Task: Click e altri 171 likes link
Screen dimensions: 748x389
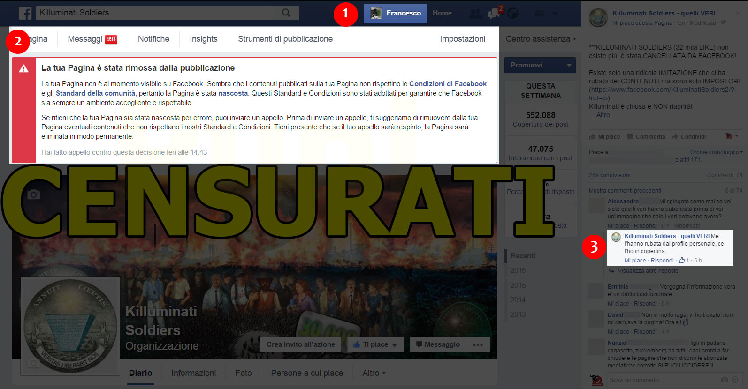Action: click(x=688, y=160)
